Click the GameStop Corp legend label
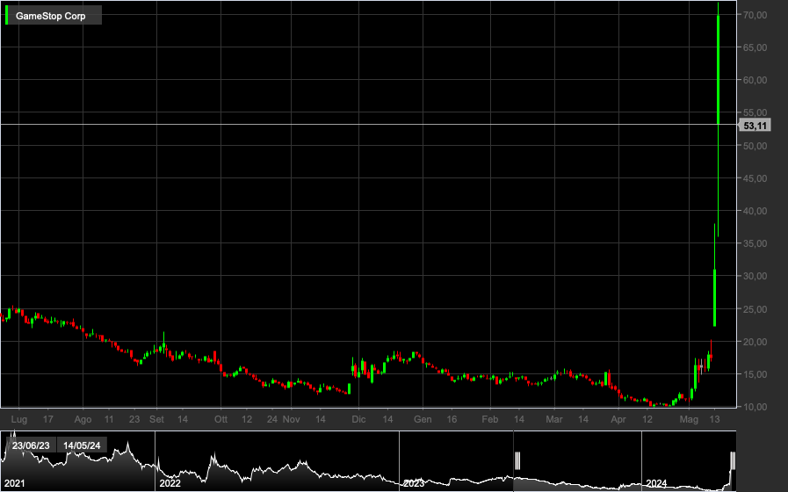Viewport: 788px width, 492px height. [50, 16]
